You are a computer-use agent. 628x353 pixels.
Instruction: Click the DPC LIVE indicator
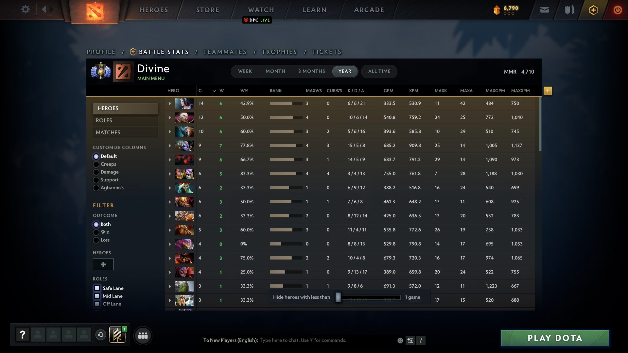(x=257, y=20)
